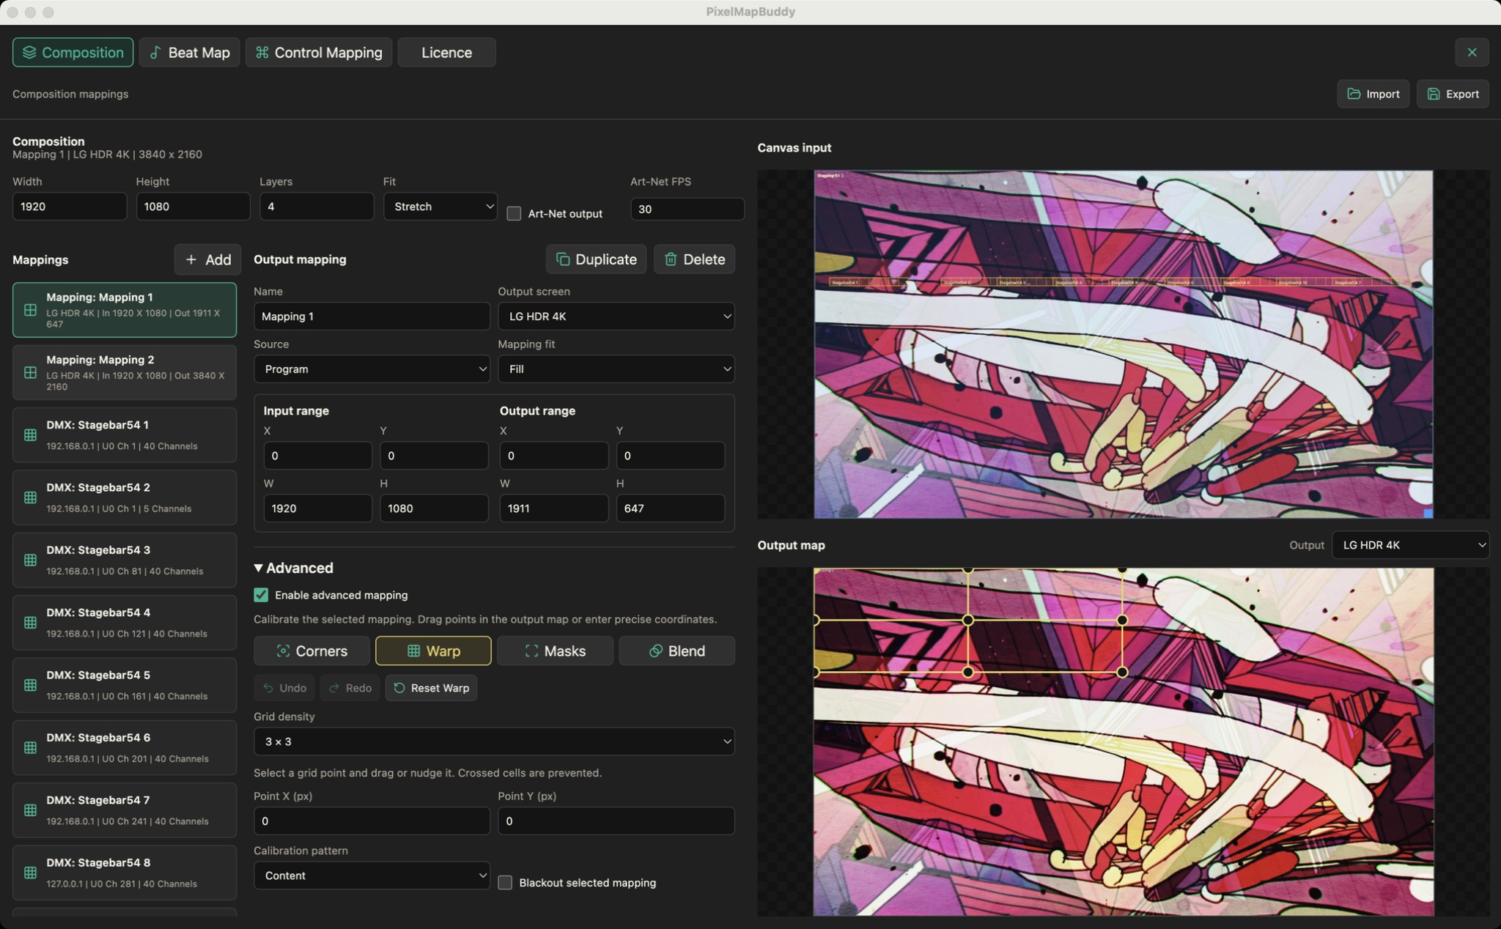Select DMX: Stagebar54 3 in the list
Screen dimensions: 1501x929
click(x=125, y=560)
